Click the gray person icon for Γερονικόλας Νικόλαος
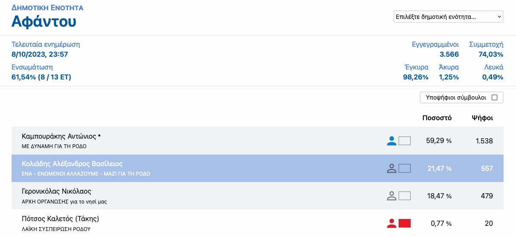The width and height of the screenshot is (516, 237). [391, 196]
